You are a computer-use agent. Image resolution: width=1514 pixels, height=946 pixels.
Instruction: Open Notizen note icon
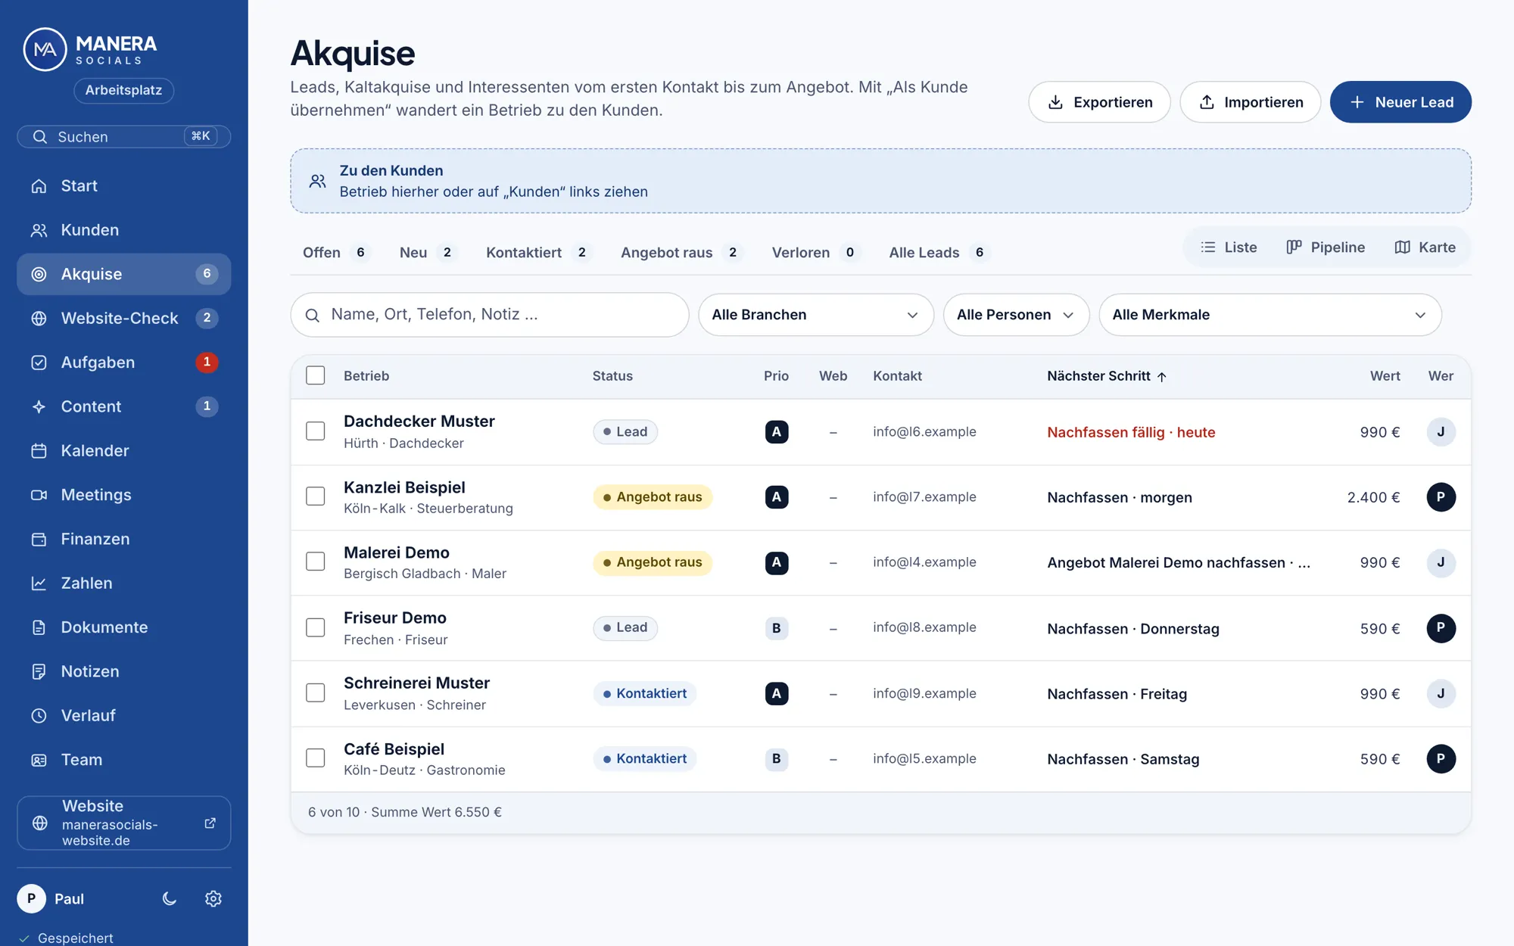point(39,671)
